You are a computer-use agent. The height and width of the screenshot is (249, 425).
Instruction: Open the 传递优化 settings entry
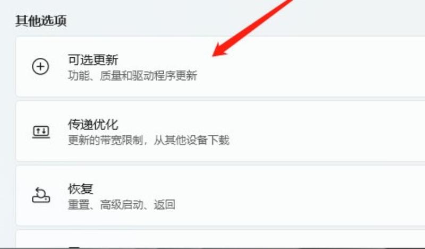(220, 131)
